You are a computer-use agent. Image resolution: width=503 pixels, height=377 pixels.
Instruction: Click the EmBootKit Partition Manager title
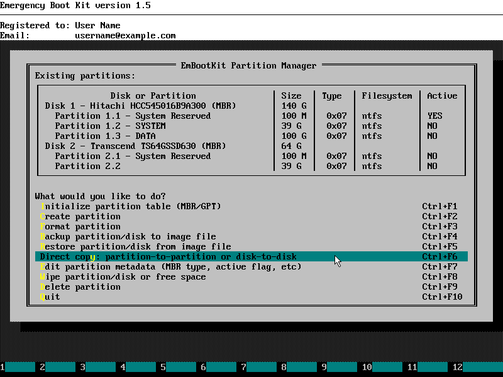(x=248, y=66)
